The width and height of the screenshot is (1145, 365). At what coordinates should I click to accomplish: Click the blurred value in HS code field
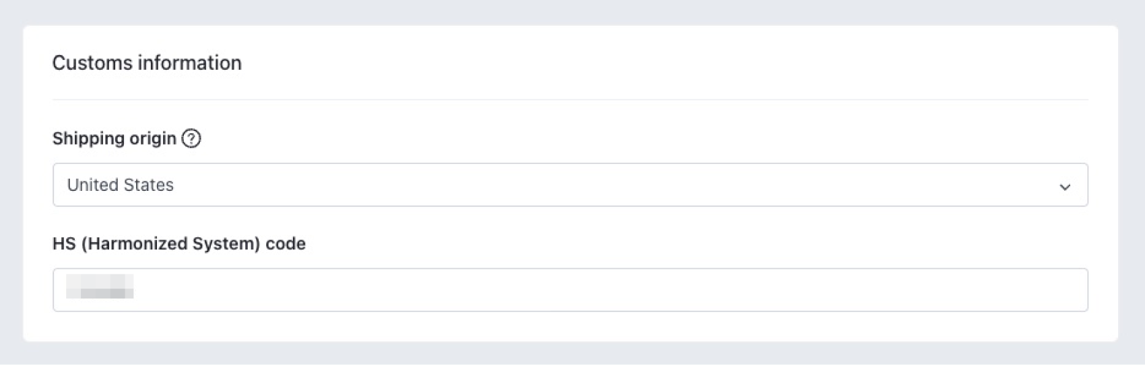[100, 286]
